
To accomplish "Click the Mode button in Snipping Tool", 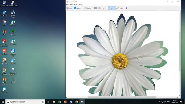I will coord(77,8).
